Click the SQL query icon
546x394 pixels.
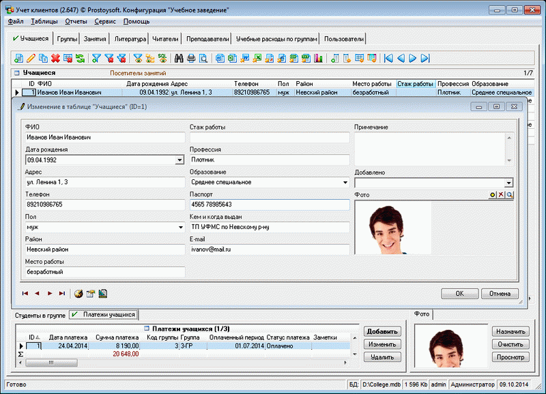[162, 59]
